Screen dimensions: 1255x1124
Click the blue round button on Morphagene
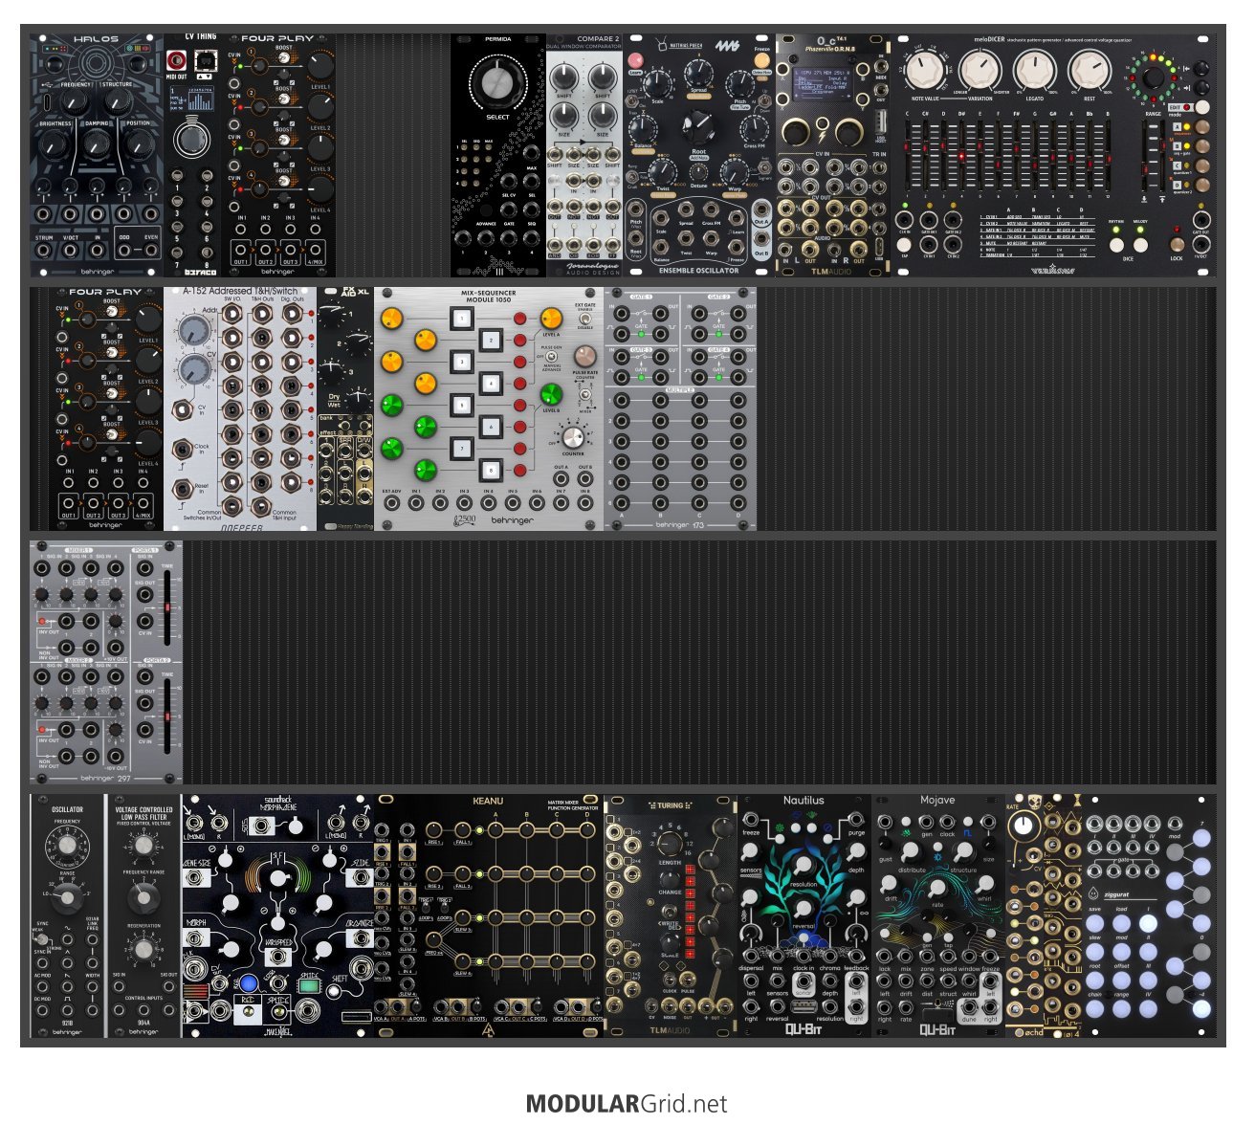click(x=248, y=982)
